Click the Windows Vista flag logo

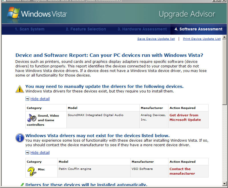(13, 13)
